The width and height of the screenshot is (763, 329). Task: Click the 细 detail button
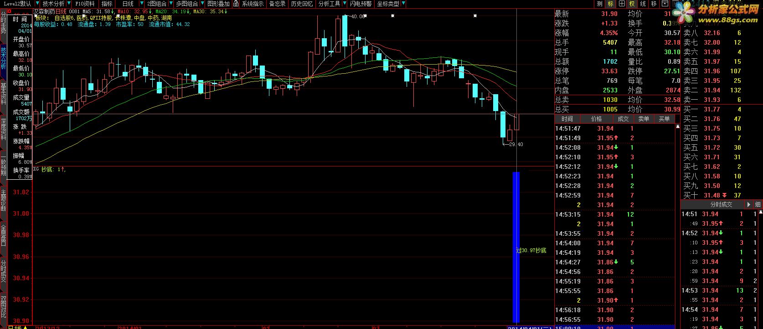pos(758,204)
